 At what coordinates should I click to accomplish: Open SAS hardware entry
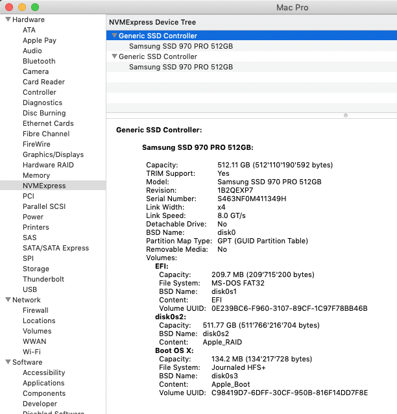[30, 237]
